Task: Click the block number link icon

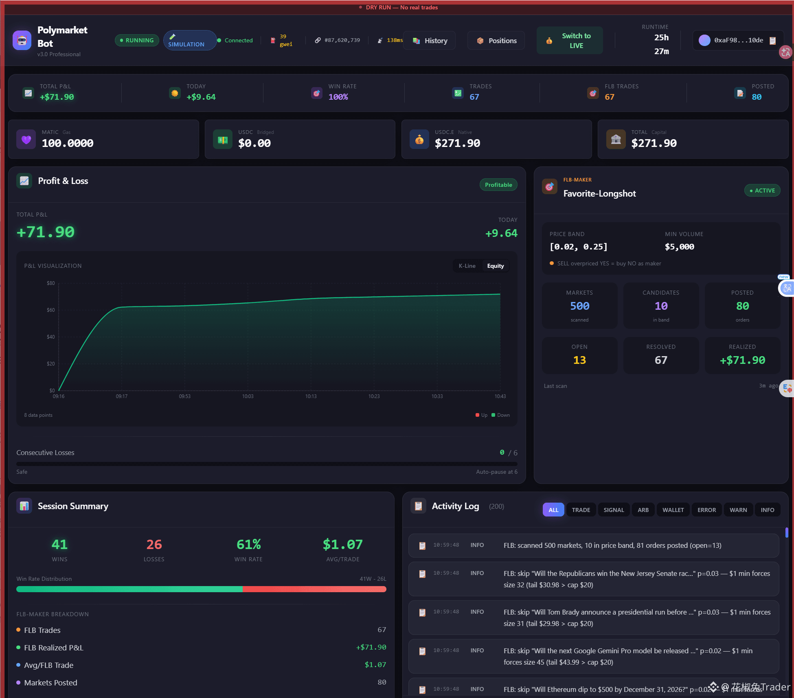Action: click(x=318, y=40)
